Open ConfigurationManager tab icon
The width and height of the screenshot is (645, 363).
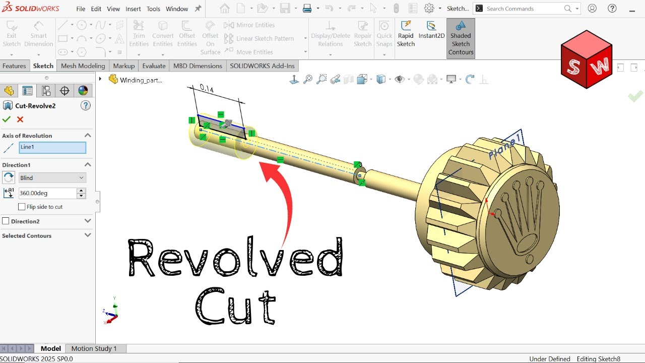[x=46, y=91]
